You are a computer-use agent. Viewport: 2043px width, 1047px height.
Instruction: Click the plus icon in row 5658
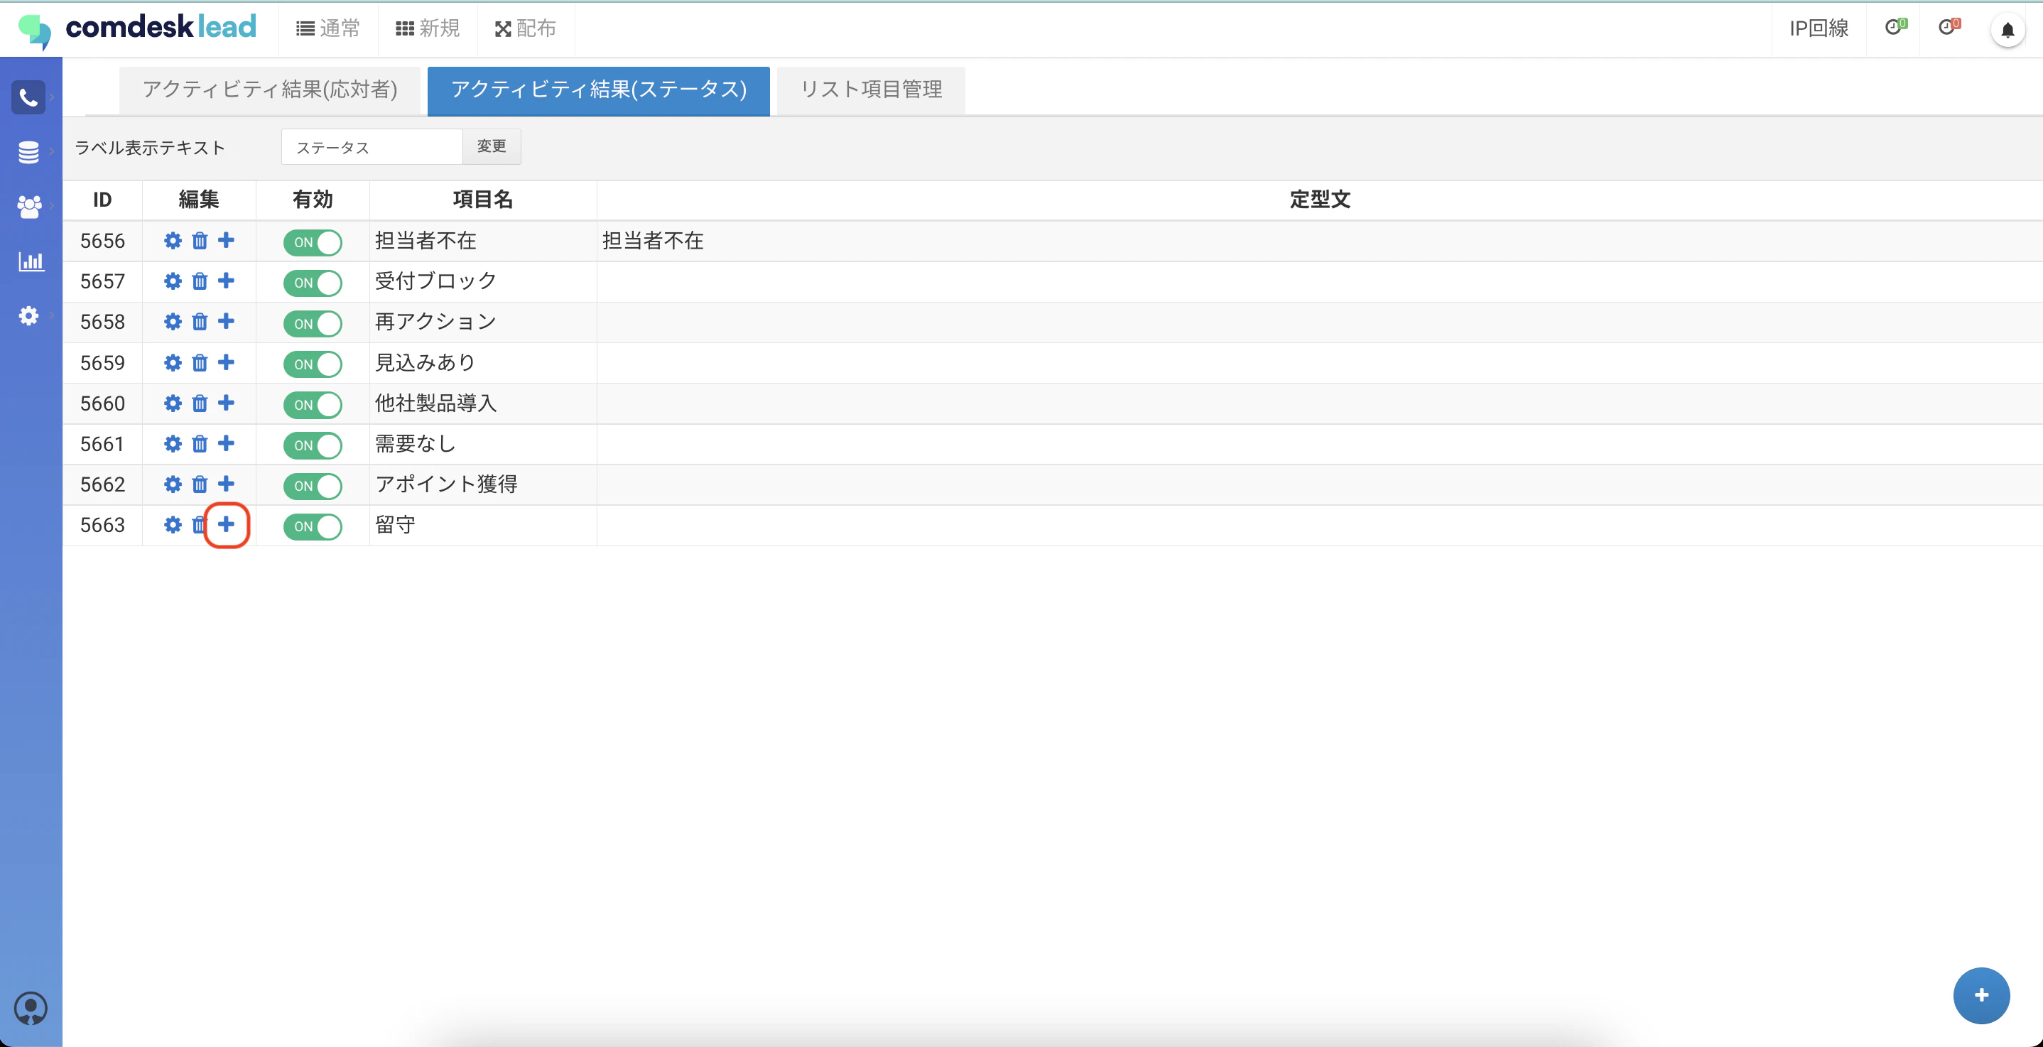[226, 320]
